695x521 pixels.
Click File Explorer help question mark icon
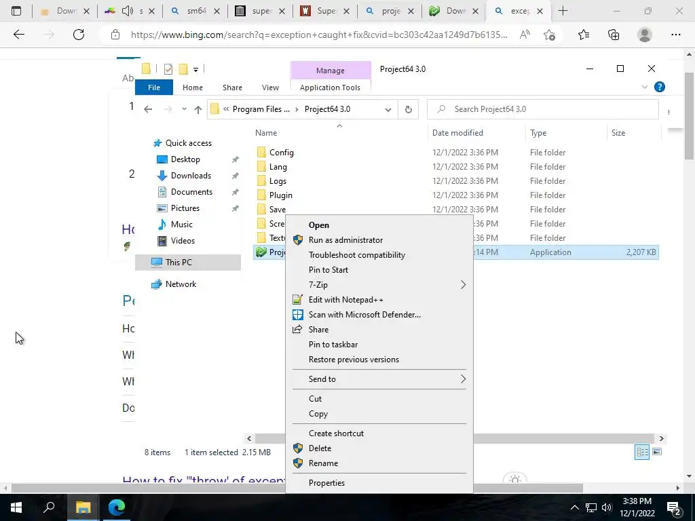[660, 88]
